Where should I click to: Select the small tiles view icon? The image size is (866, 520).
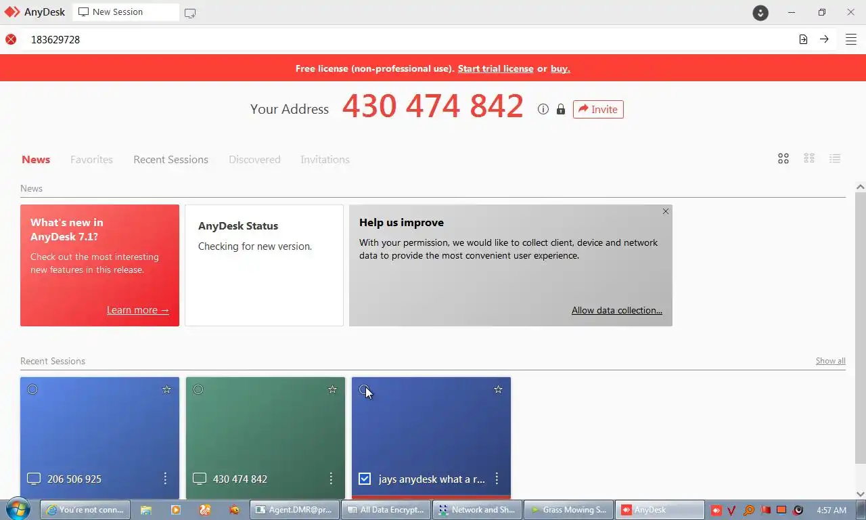pyautogui.click(x=809, y=158)
